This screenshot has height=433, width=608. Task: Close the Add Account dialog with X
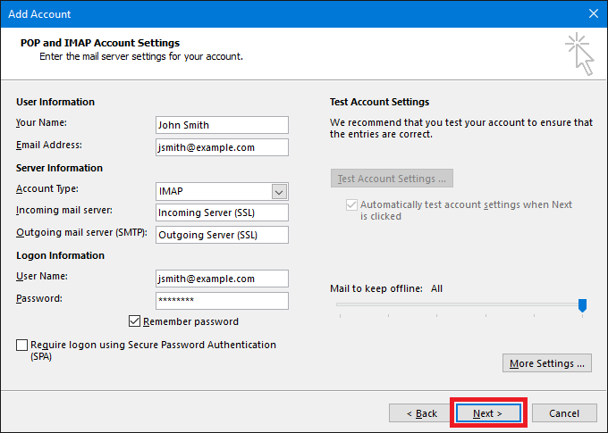pos(593,13)
